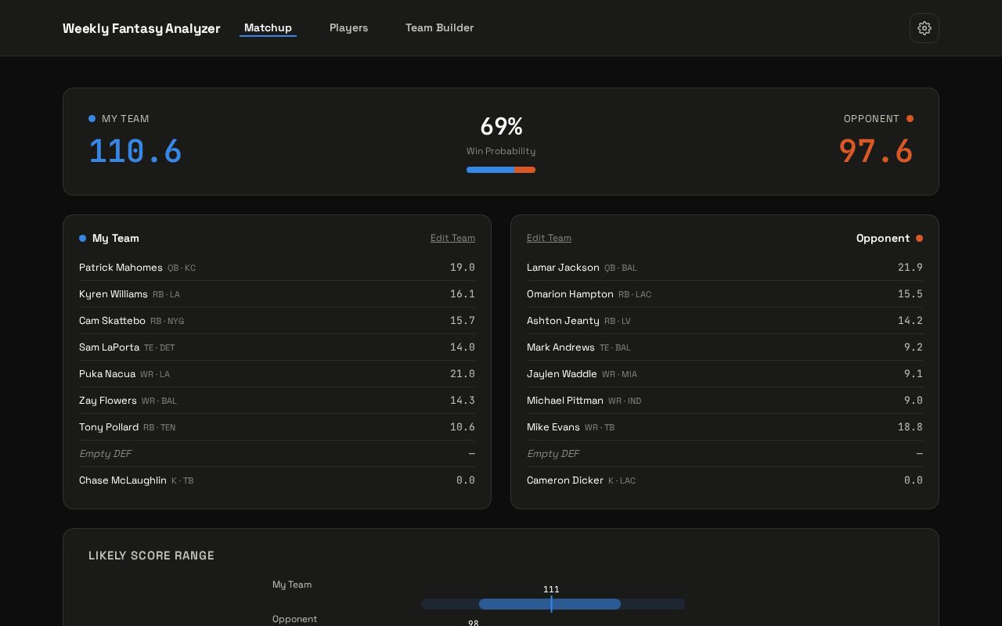
Task: Click the 69% win probability value
Action: click(501, 126)
